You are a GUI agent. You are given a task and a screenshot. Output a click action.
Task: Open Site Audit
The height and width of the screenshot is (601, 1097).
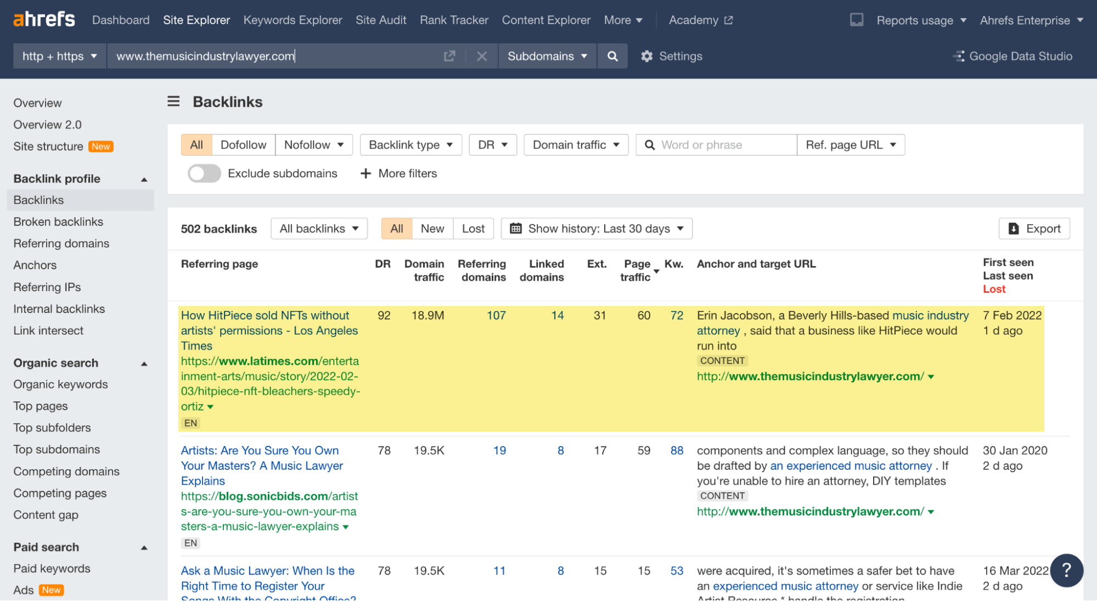pos(381,20)
